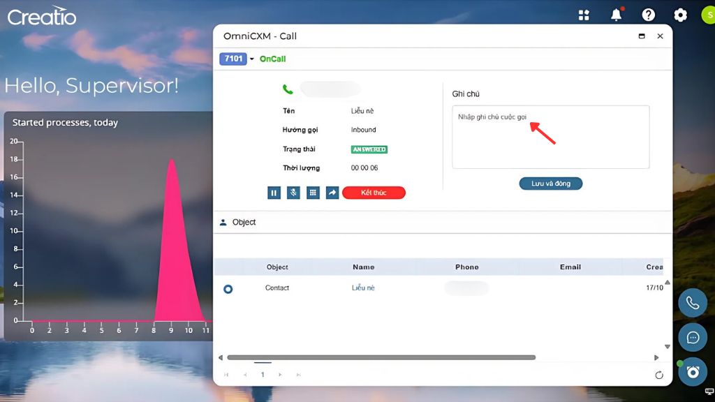
Task: Sort by Phone column header
Action: coord(467,267)
